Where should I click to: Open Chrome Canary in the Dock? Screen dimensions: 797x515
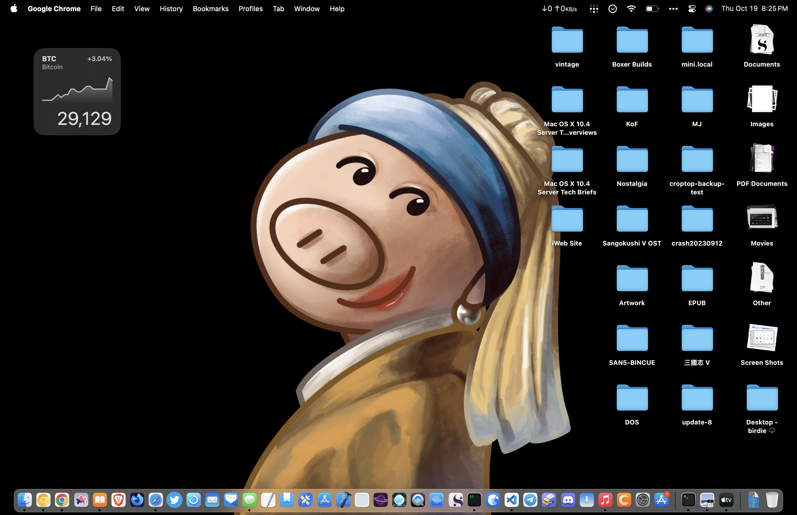(x=43, y=500)
